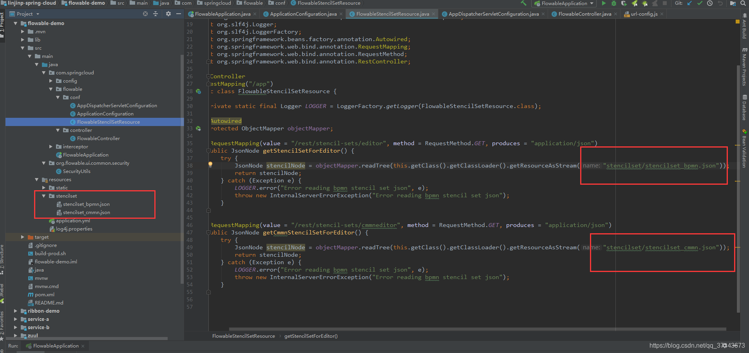Collapse the stencilset folder
The height and width of the screenshot is (353, 749).
coord(44,196)
